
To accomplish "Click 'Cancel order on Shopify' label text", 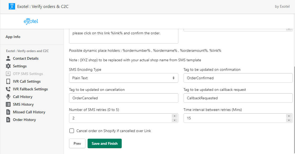I will (114, 131).
